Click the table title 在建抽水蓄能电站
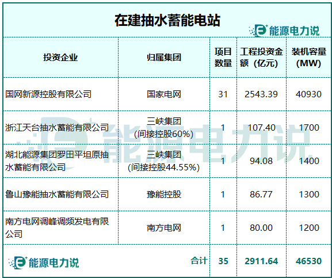The width and height of the screenshot is (332, 278). click(167, 20)
